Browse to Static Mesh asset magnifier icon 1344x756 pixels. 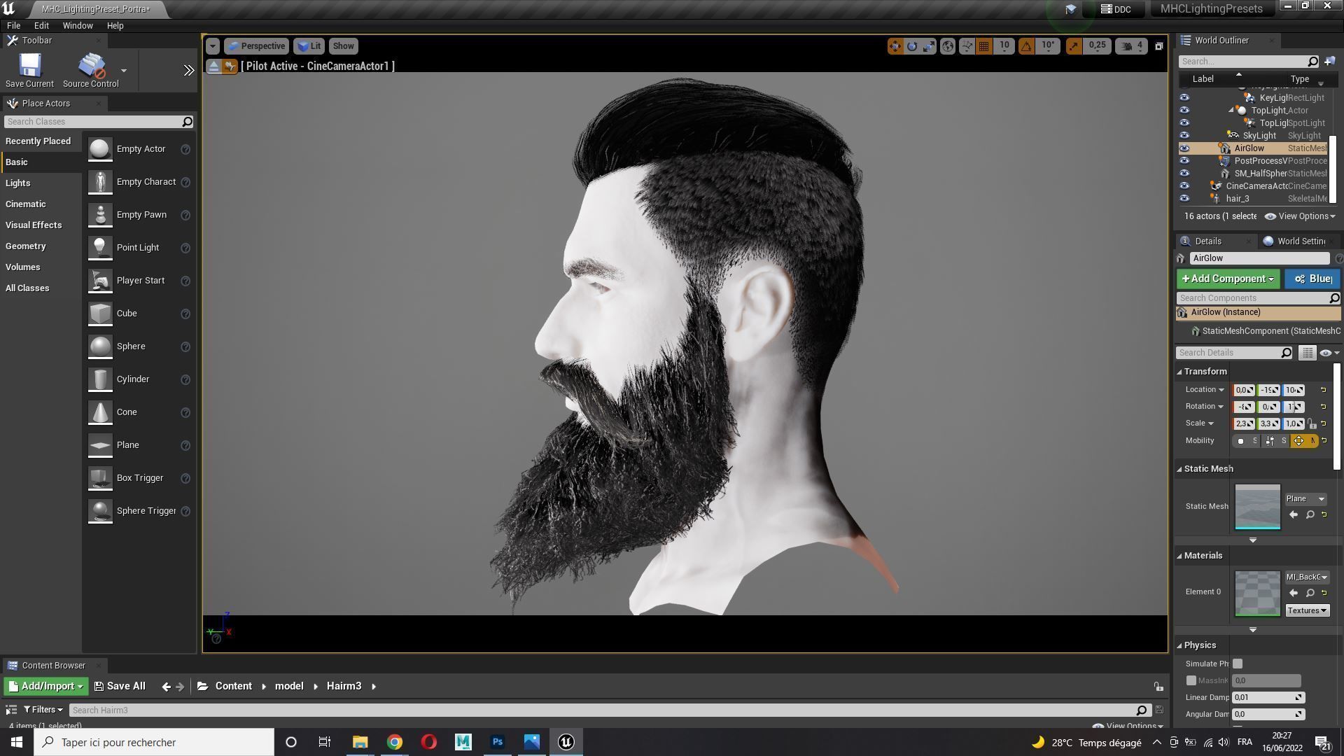(x=1310, y=515)
